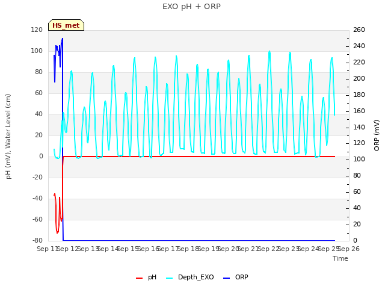Click the right axis title ORP (mV)
This screenshot has height=289, width=385.
[377, 135]
